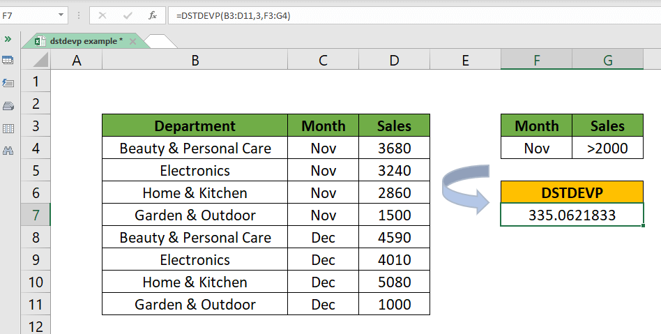This screenshot has height=334, width=661.
Task: Click inside the Name Box showing F7
Action: (x=29, y=15)
